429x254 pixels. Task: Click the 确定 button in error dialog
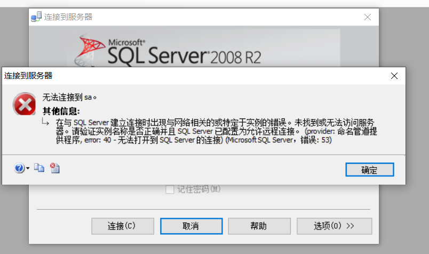370,170
